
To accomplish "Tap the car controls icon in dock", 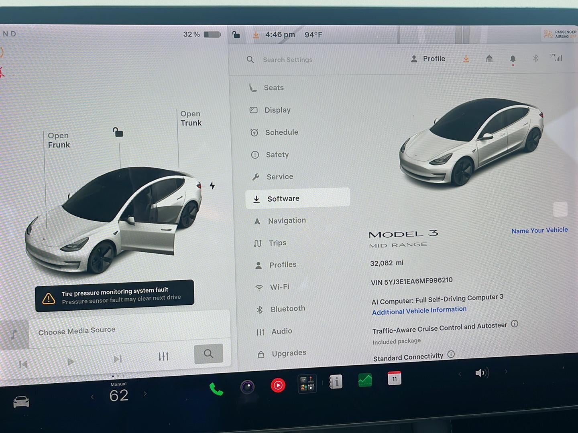I will (x=21, y=401).
